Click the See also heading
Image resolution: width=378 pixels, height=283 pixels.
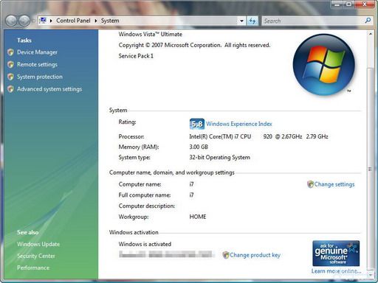tap(27, 232)
